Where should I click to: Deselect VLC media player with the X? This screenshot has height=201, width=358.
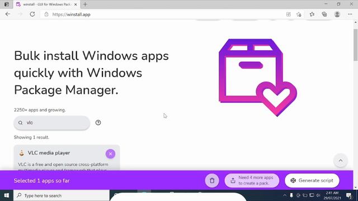(110, 154)
